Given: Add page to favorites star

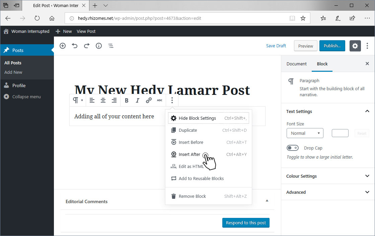Looking at the screenshot, I should [x=303, y=18].
